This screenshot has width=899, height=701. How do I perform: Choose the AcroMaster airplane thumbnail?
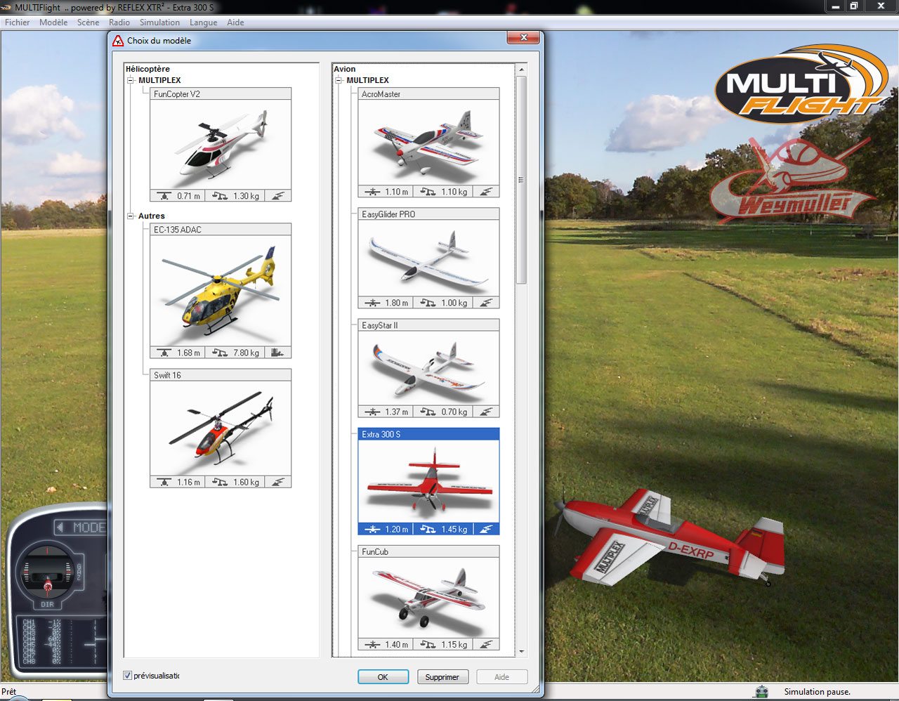pyautogui.click(x=428, y=143)
